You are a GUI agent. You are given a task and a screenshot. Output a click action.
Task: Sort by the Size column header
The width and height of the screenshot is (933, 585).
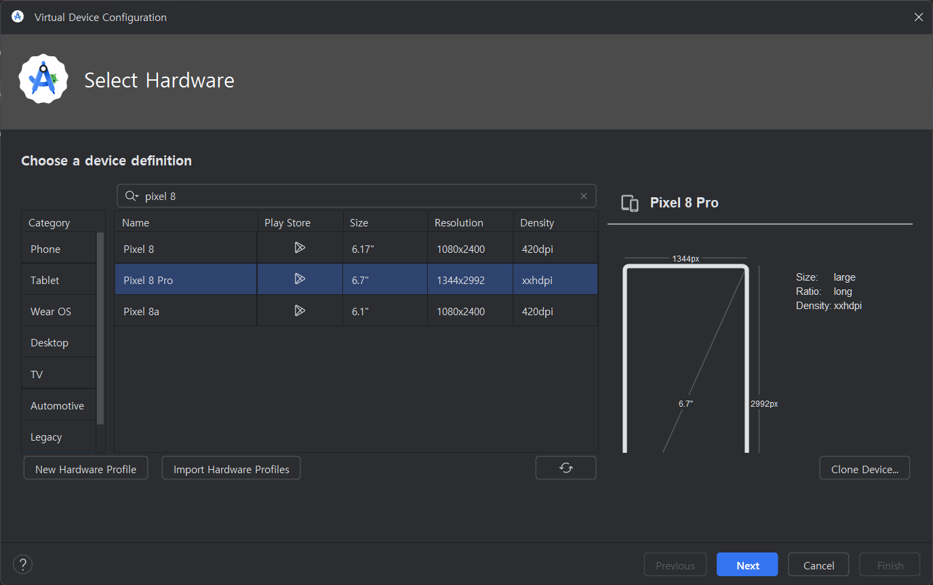[x=385, y=222]
